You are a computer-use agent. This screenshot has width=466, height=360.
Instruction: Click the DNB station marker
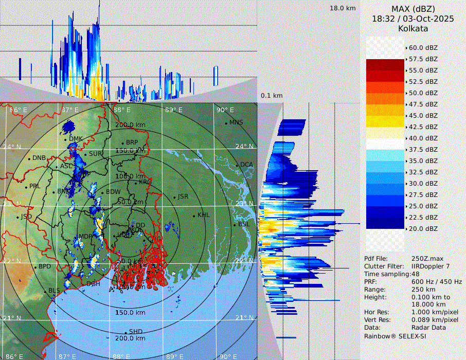[29, 158]
